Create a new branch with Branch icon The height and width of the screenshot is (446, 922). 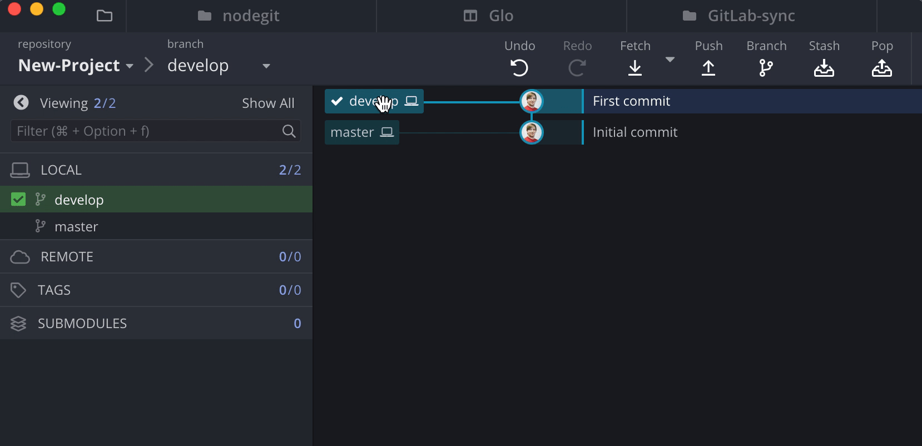coord(766,68)
